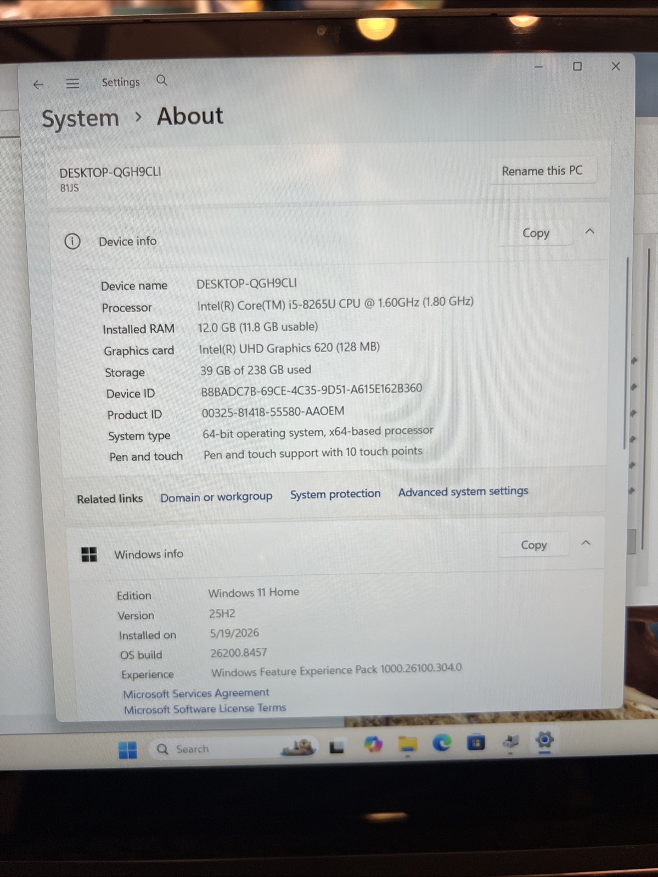Screen dimensions: 658x877
Task: Open Advanced system settings link
Action: tap(463, 491)
